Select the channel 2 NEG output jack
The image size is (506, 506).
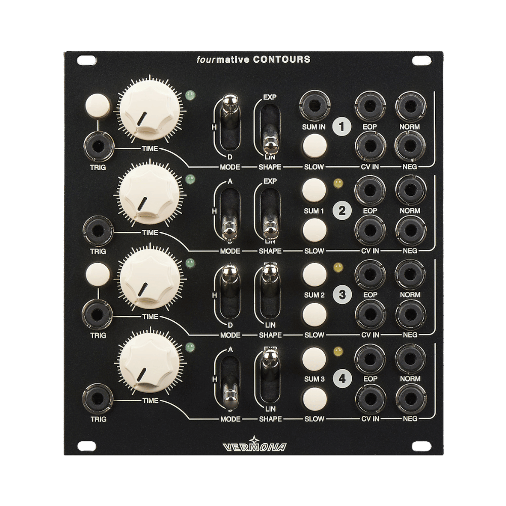point(410,230)
